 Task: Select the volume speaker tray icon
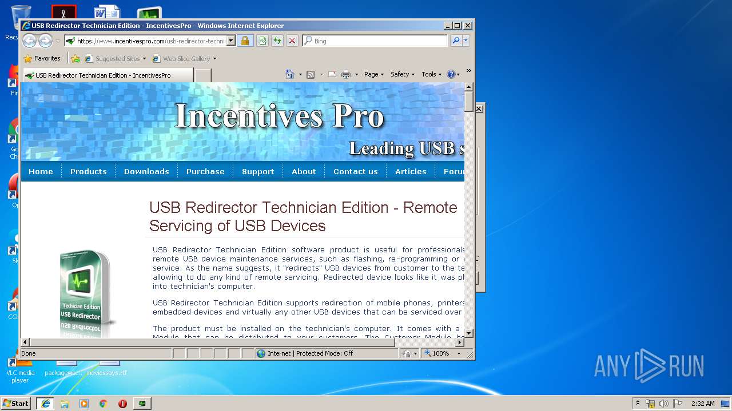pyautogui.click(x=664, y=403)
